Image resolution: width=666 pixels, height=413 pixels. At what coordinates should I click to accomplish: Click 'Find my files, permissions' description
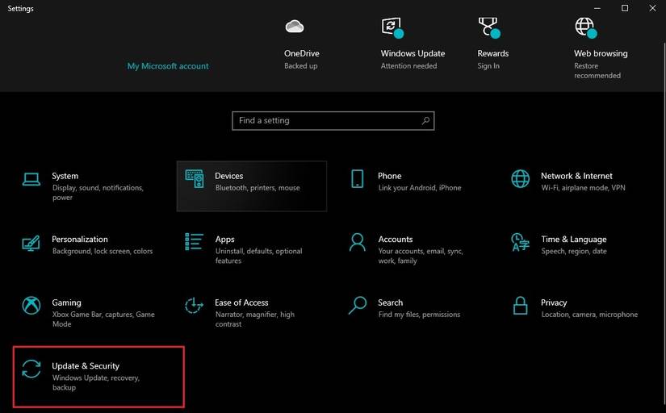click(419, 314)
